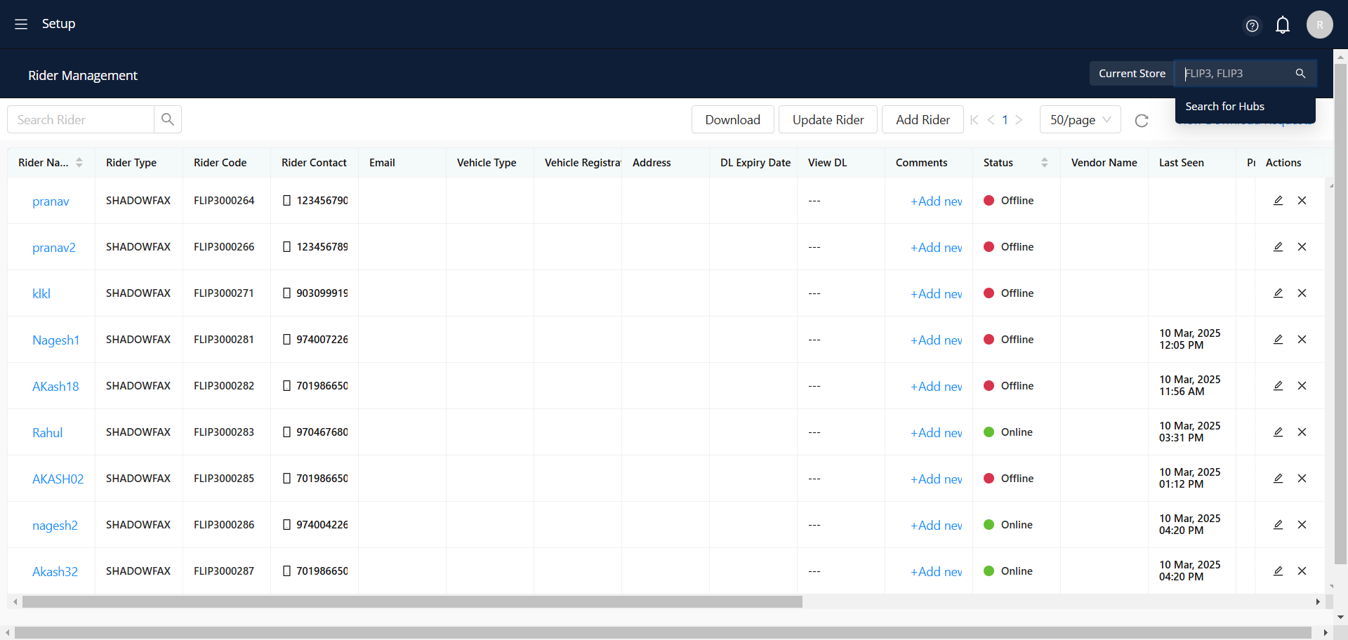
Task: Delete rider pranav2 with X icon
Action: pyautogui.click(x=1302, y=246)
